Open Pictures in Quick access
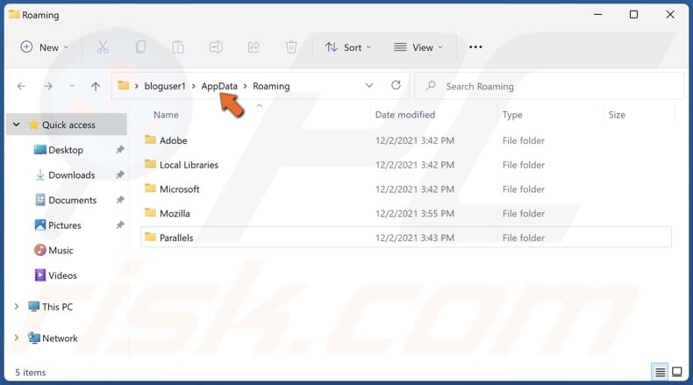 click(65, 225)
